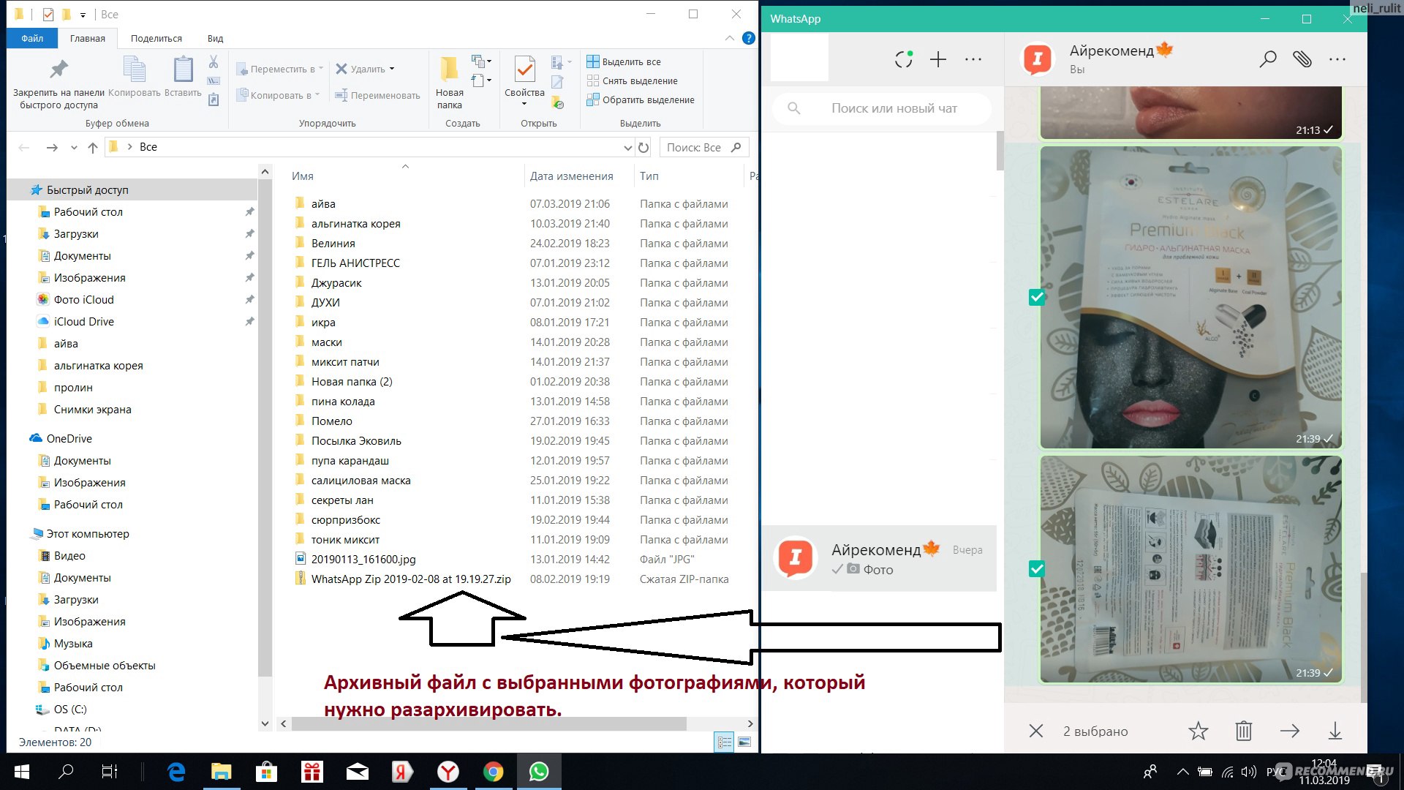Screen dimensions: 1404x790
Task: Download the selected photos
Action: 1335,731
